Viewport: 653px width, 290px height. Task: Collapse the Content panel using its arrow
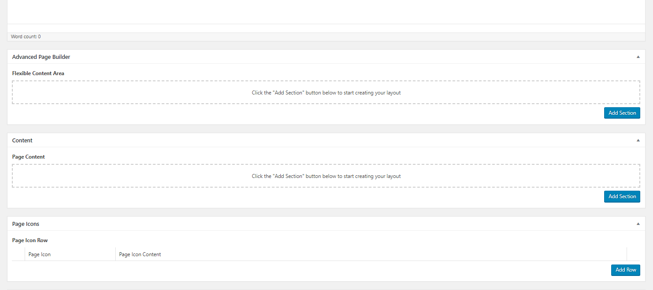click(638, 141)
